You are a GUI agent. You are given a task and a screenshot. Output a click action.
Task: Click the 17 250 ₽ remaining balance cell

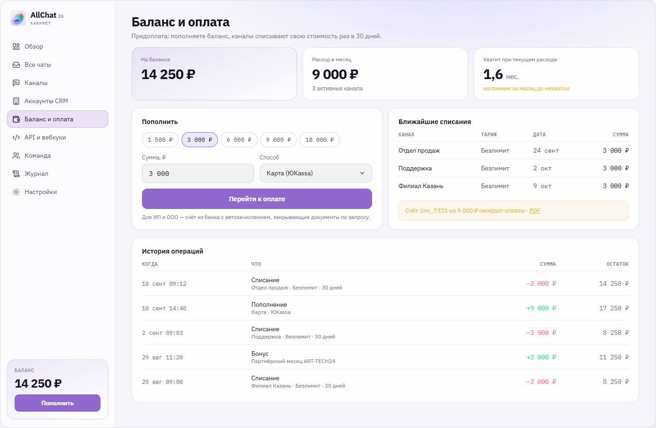[614, 308]
